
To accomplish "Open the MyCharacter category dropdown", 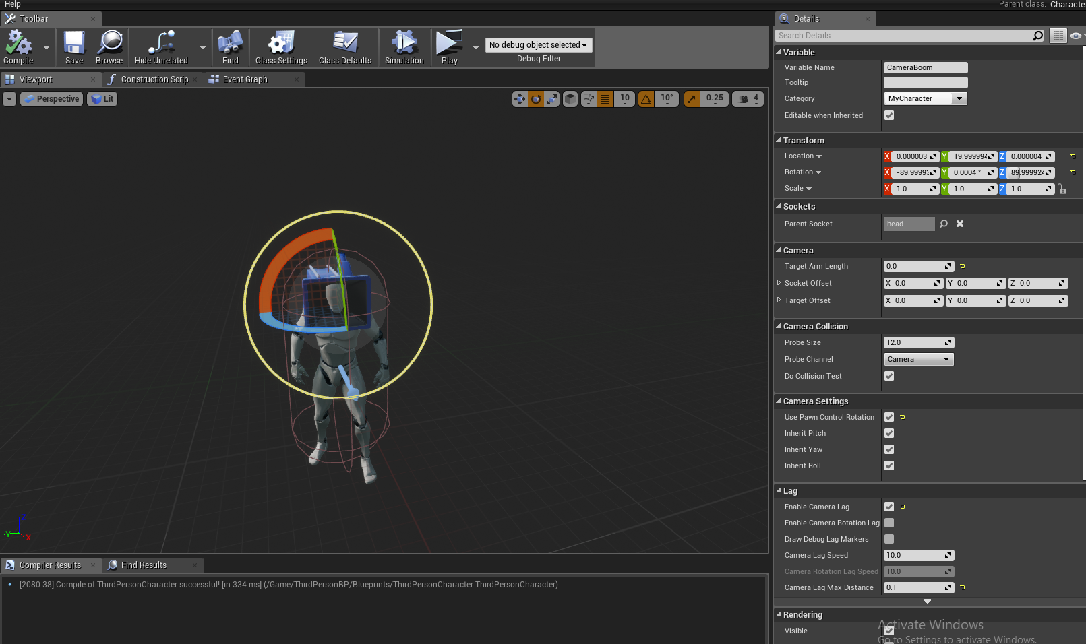I will tap(925, 99).
